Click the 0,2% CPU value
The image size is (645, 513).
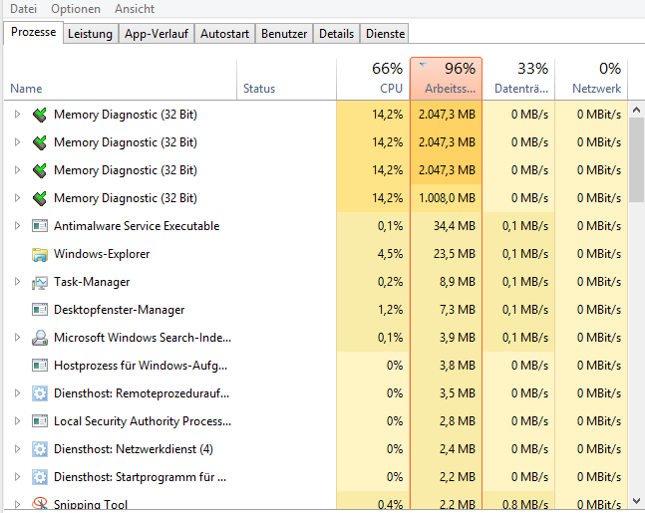[x=391, y=282]
